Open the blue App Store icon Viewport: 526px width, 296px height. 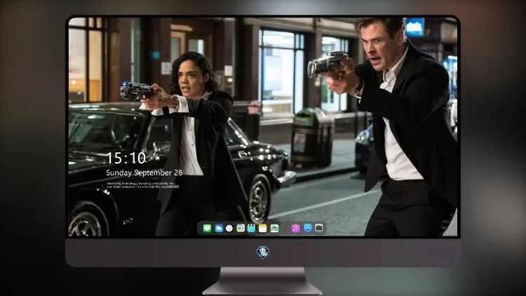(x=308, y=228)
